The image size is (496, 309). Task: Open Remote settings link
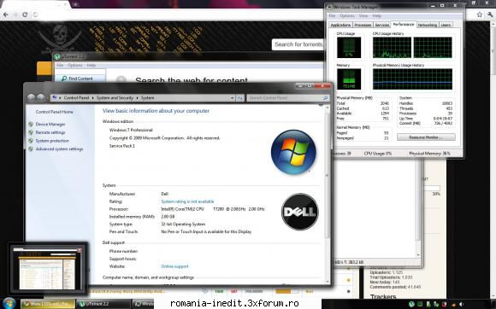pyautogui.click(x=50, y=132)
